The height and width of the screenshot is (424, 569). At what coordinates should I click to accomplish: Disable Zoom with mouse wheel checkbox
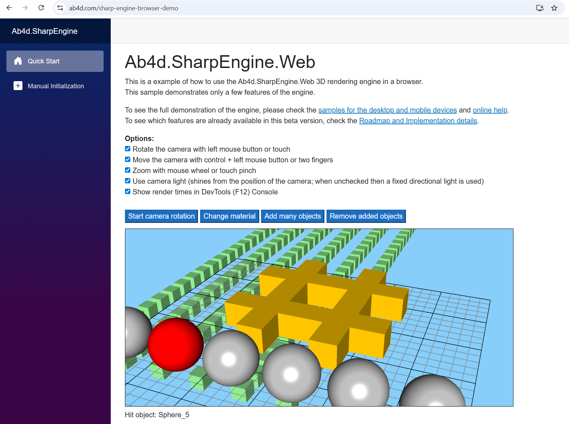(x=127, y=170)
